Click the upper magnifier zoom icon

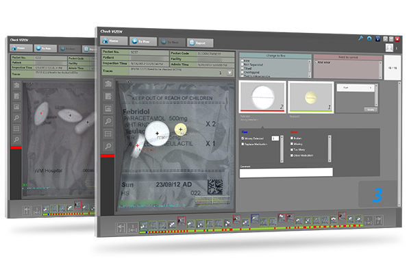(108, 121)
